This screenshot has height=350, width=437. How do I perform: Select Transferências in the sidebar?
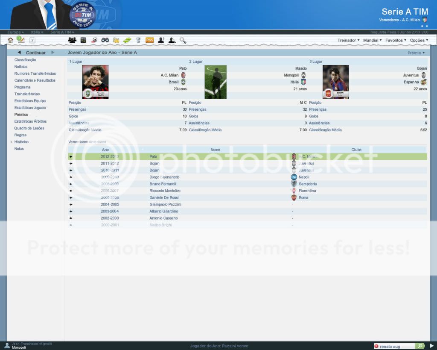[x=27, y=94]
